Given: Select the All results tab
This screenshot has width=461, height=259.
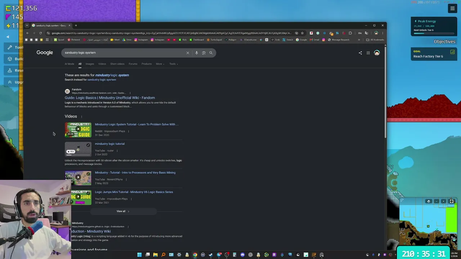Looking at the screenshot, I should 80,64.
